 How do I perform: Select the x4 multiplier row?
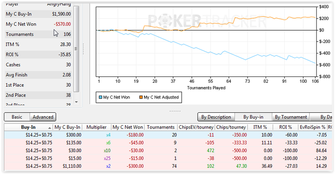[168, 135]
